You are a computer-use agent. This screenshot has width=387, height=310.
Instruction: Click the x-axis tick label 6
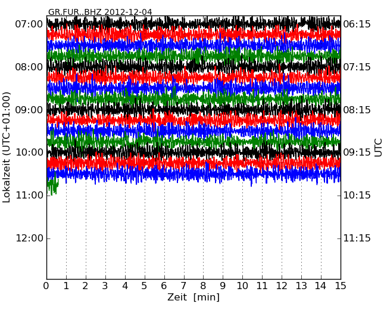pyautogui.click(x=164, y=286)
